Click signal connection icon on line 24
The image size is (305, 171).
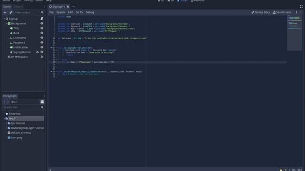(x=51, y=72)
